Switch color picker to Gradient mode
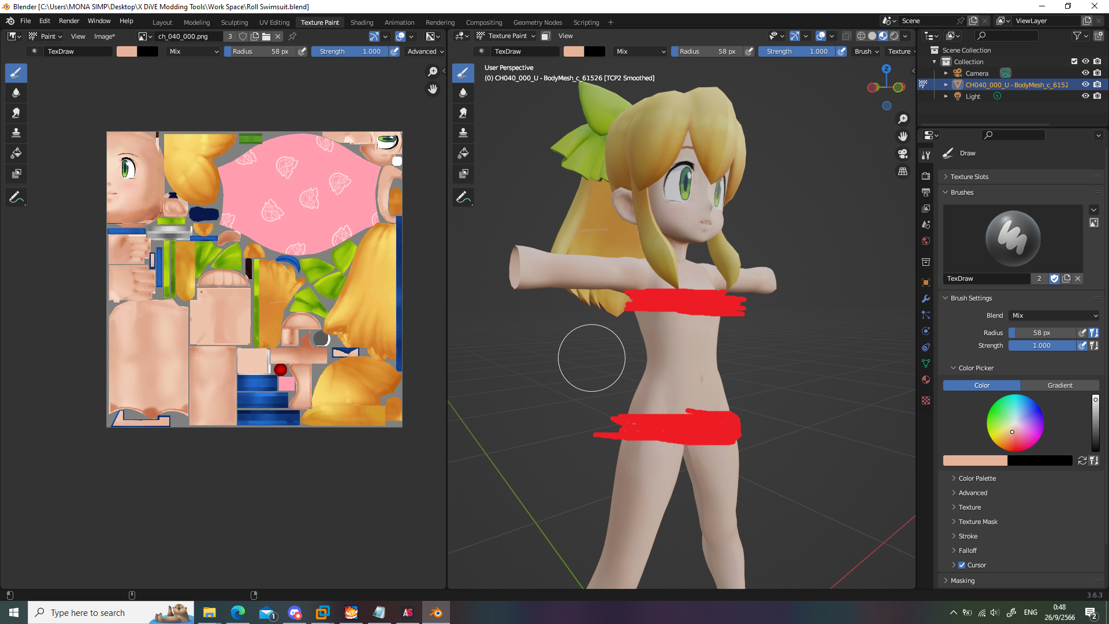Image resolution: width=1109 pixels, height=624 pixels. (1060, 385)
